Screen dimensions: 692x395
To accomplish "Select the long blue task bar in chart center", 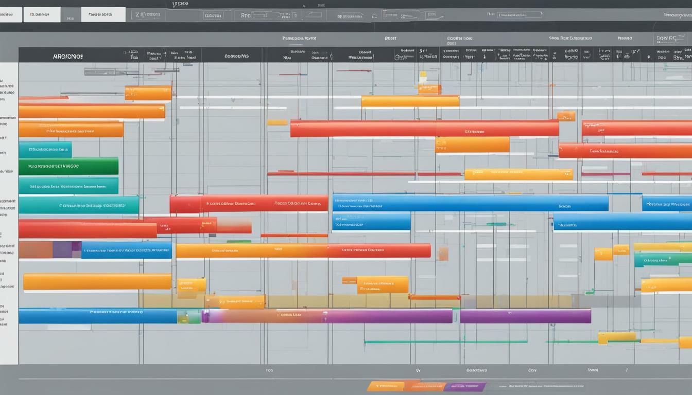I will click(x=470, y=203).
